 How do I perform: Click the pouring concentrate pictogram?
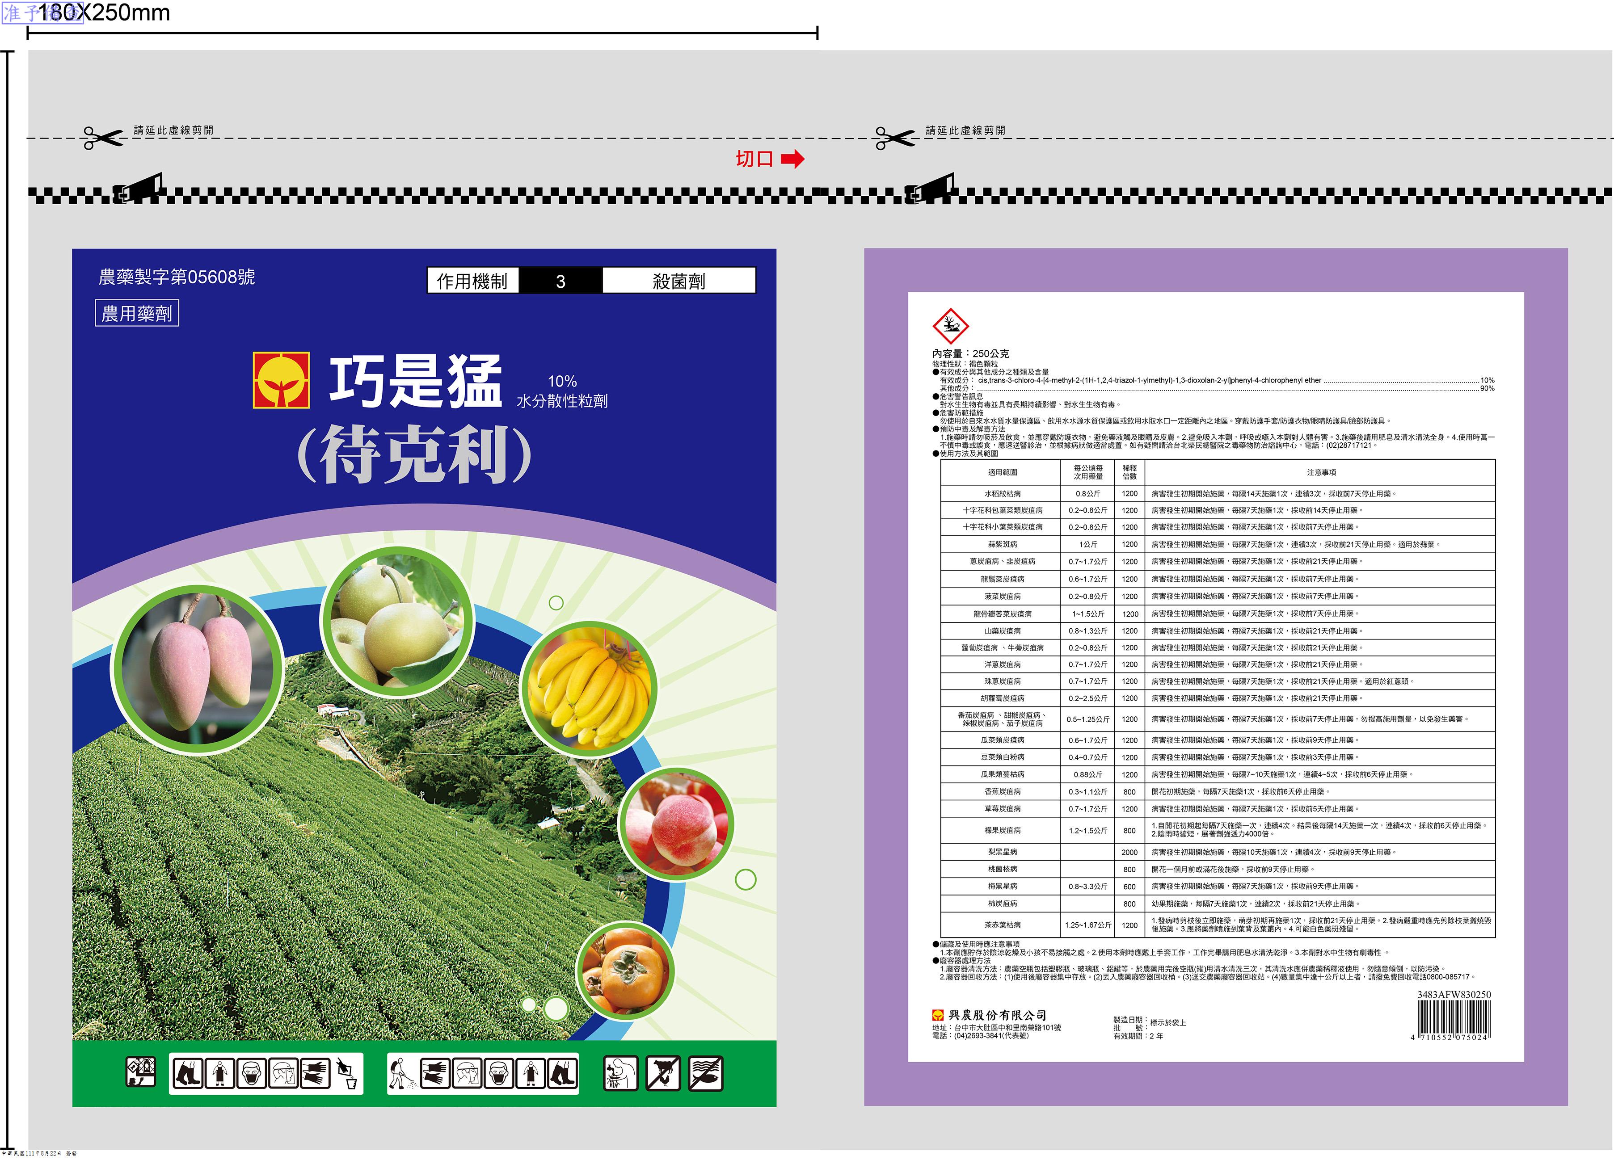pyautogui.click(x=346, y=1073)
